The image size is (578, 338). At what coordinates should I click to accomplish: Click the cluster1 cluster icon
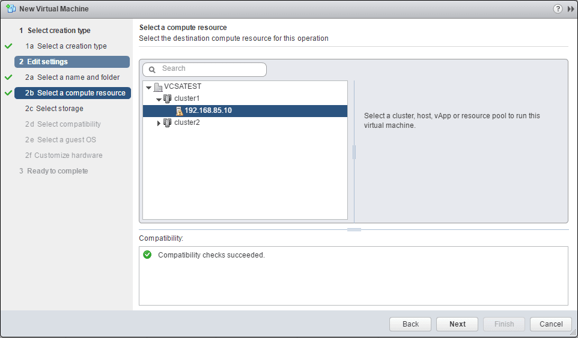point(168,98)
